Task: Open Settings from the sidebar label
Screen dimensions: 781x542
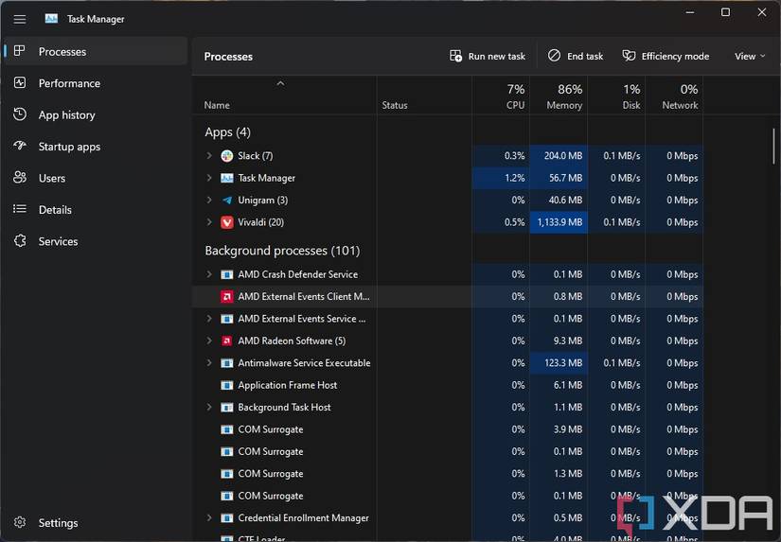Action: (59, 523)
